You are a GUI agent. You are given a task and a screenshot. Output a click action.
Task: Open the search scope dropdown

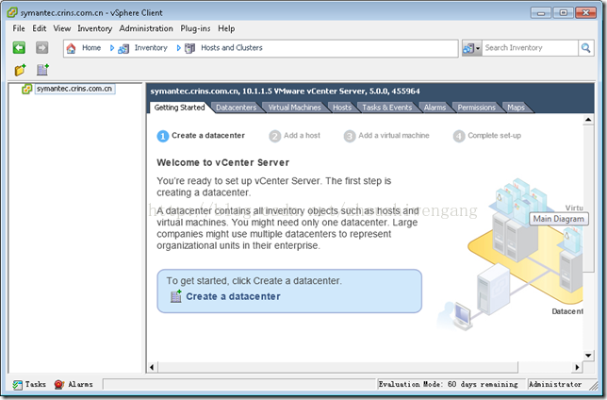pyautogui.click(x=471, y=48)
